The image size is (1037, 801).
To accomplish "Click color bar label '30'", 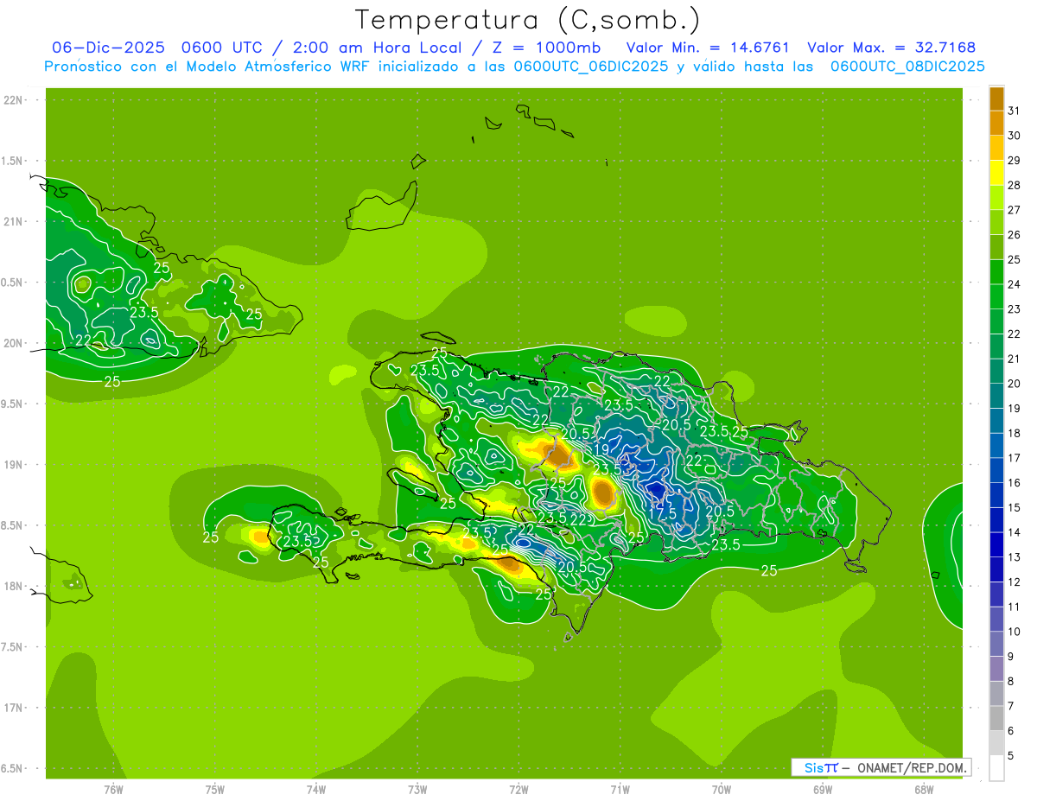I will (x=1014, y=136).
